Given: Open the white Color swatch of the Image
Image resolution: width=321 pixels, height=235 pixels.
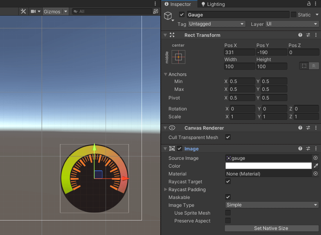Looking at the screenshot, I should pyautogui.click(x=268, y=166).
